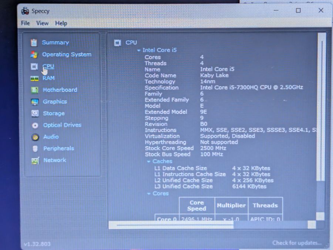333x250 pixels.
Task: Collapse the Cores tree node
Action: pyautogui.click(x=149, y=194)
